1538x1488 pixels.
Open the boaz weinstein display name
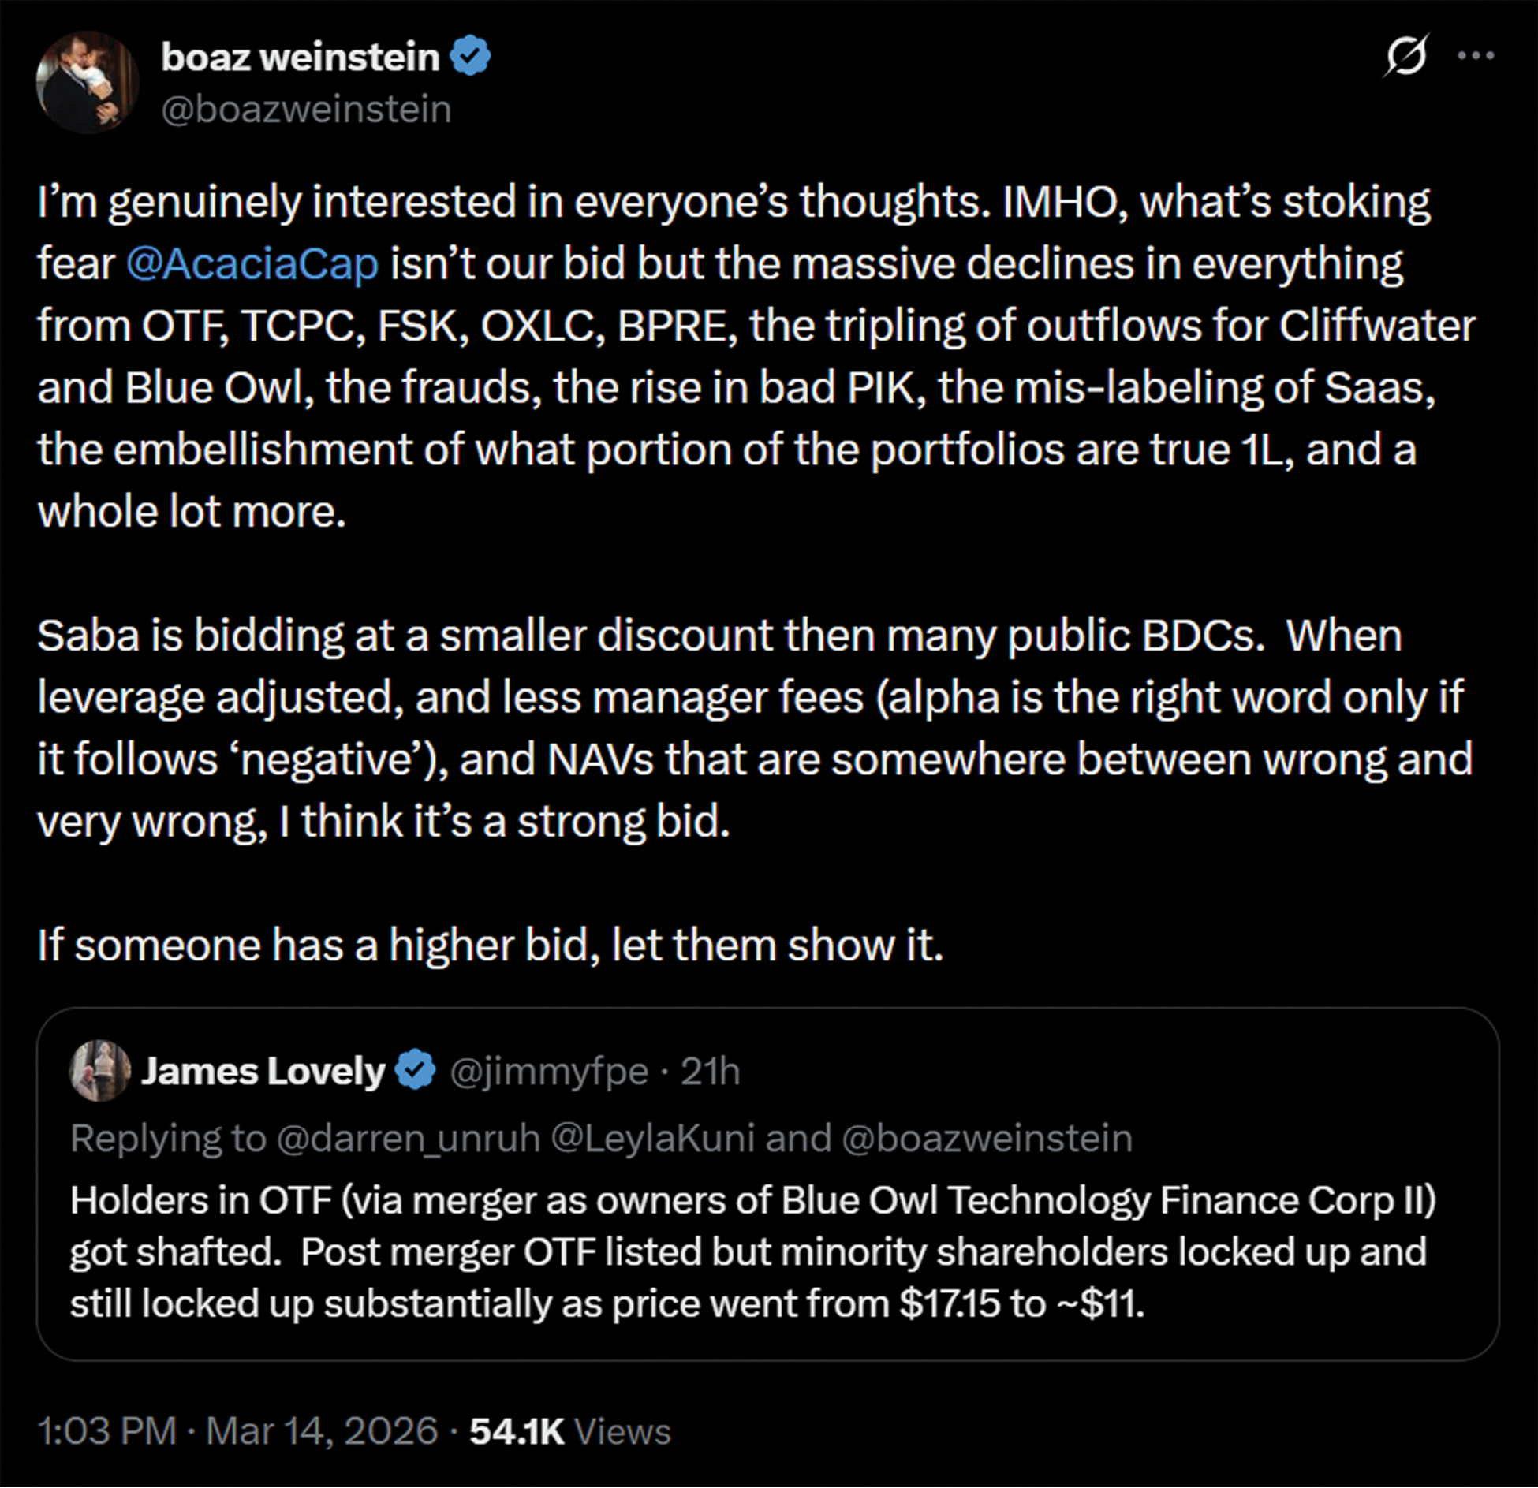coord(301,58)
